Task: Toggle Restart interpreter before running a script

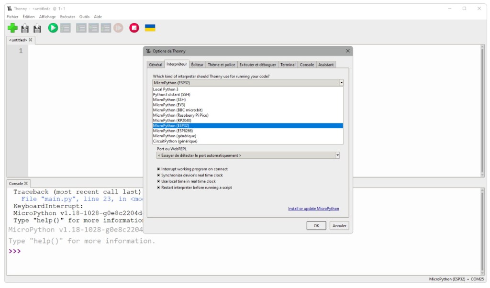Action: point(158,188)
